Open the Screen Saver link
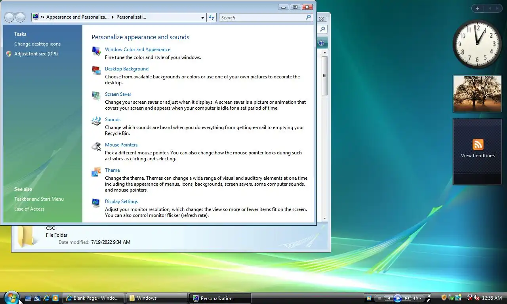 coord(118,94)
